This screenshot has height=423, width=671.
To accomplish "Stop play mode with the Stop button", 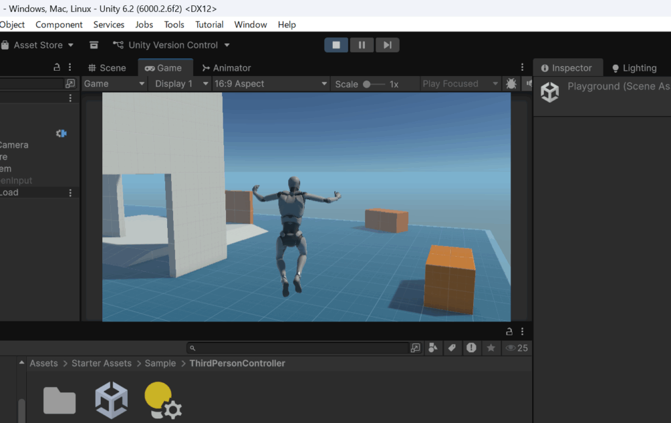I will (336, 45).
